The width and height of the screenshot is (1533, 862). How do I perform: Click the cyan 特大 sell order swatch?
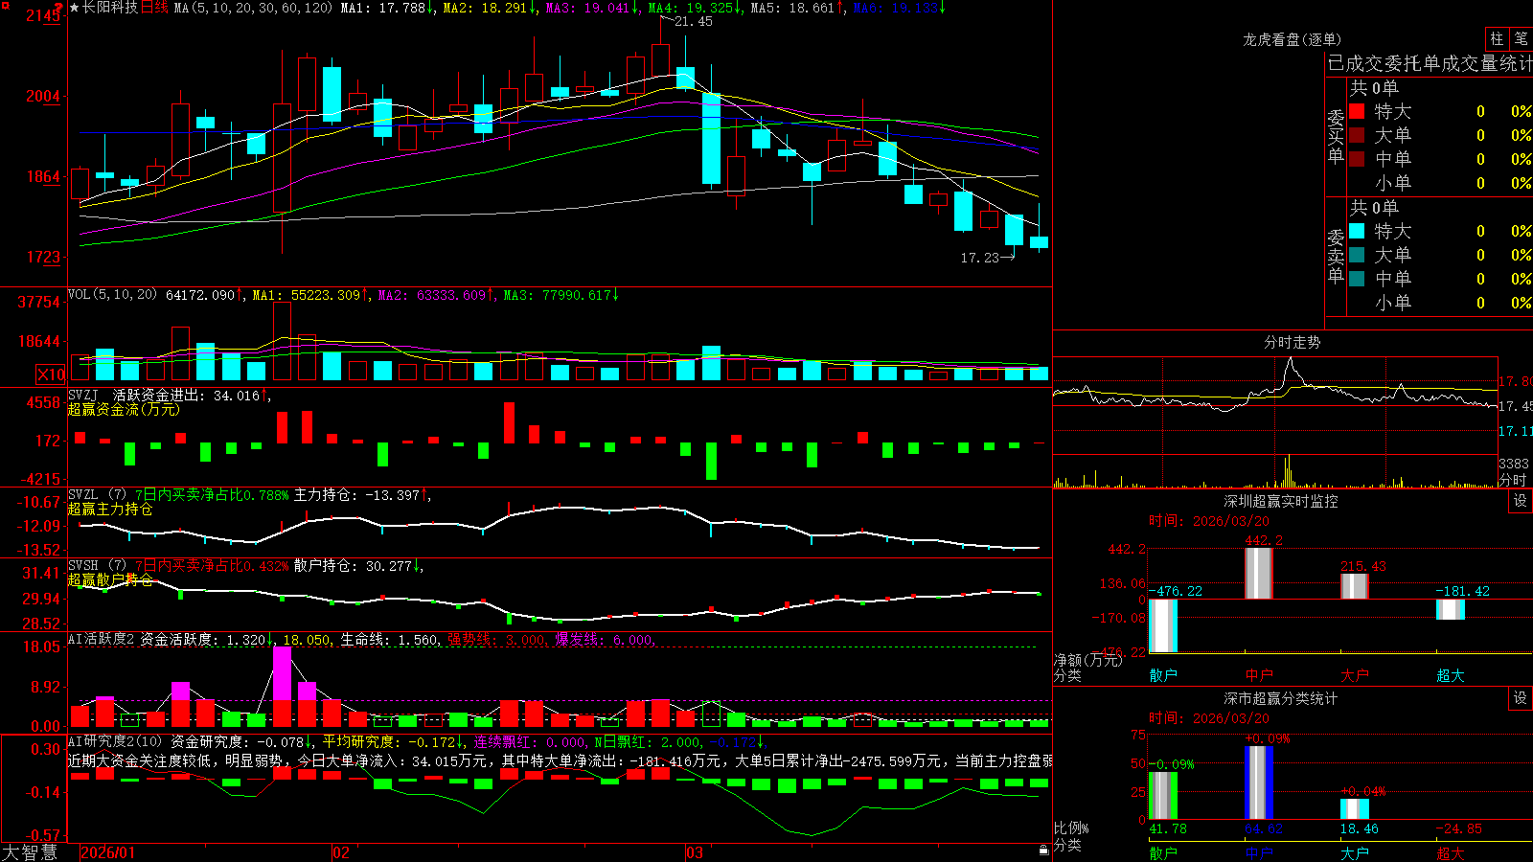pyautogui.click(x=1357, y=231)
